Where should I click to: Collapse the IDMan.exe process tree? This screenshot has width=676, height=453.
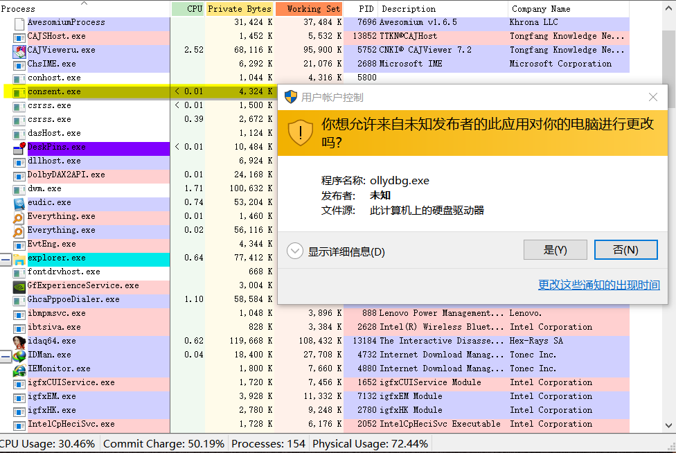click(x=5, y=357)
